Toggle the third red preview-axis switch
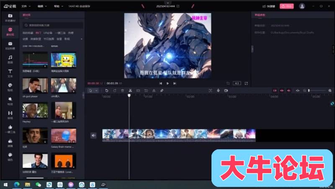This screenshot has width=335, height=189. pyautogui.click(x=289, y=91)
